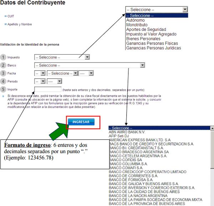Open the Periodo year dropdown

[x=54, y=82]
